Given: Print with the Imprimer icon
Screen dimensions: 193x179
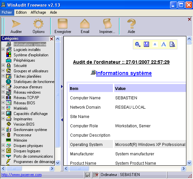Looking at the screenshot, I should click(107, 26).
